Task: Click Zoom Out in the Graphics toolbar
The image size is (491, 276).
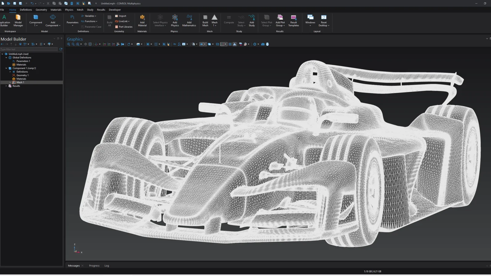Action: [x=73, y=44]
